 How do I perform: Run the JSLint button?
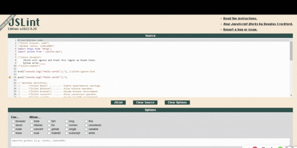tap(118, 102)
